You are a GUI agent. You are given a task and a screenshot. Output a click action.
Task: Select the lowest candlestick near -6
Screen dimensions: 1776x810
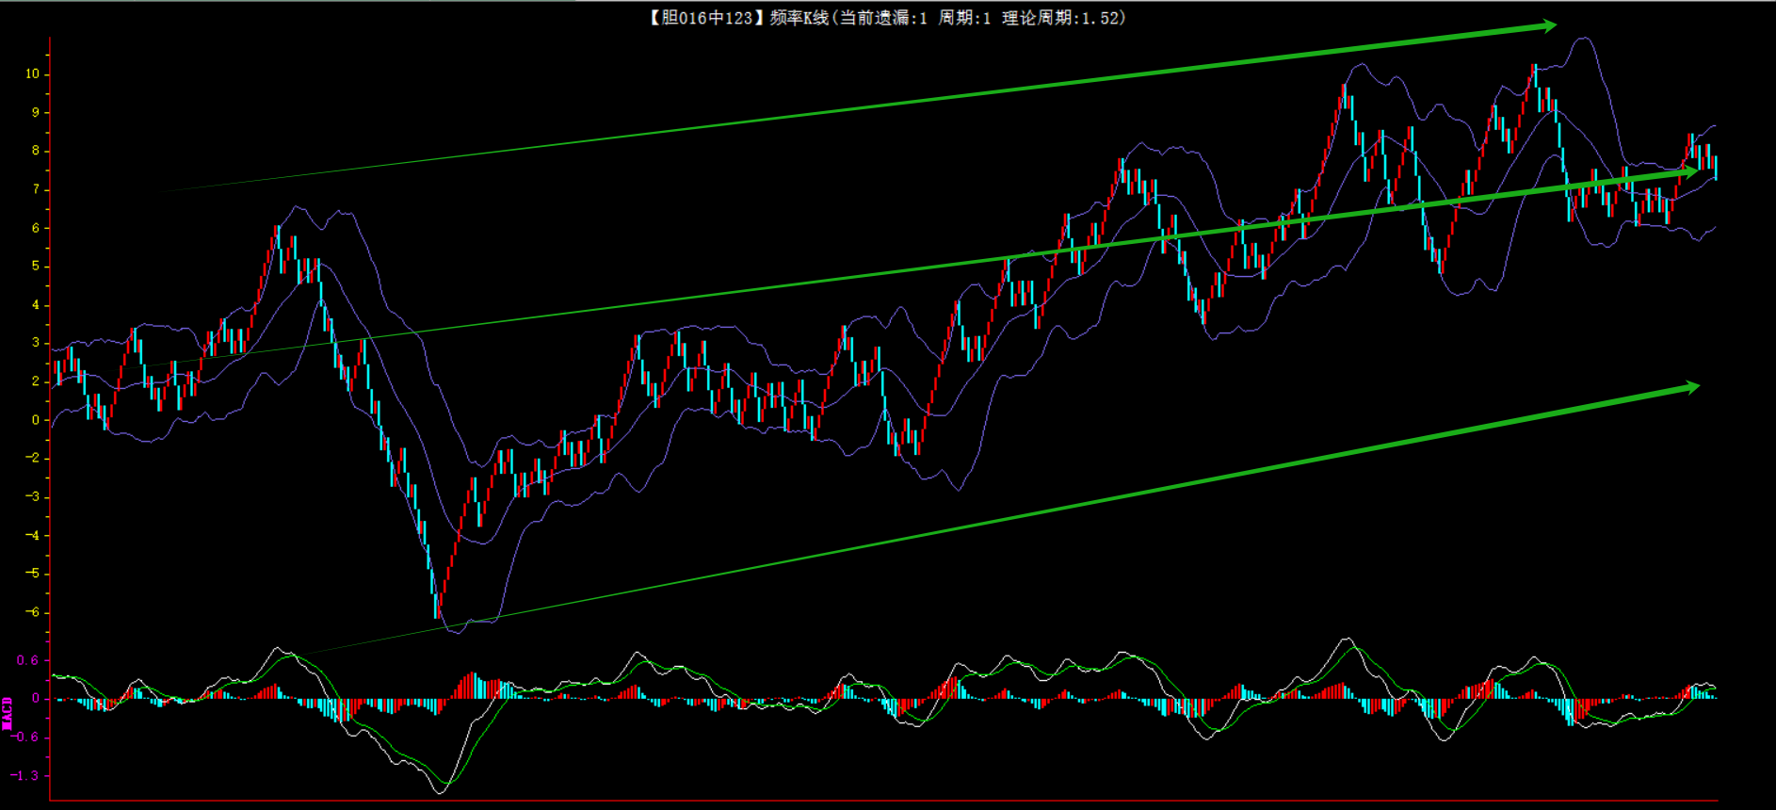pyautogui.click(x=436, y=603)
